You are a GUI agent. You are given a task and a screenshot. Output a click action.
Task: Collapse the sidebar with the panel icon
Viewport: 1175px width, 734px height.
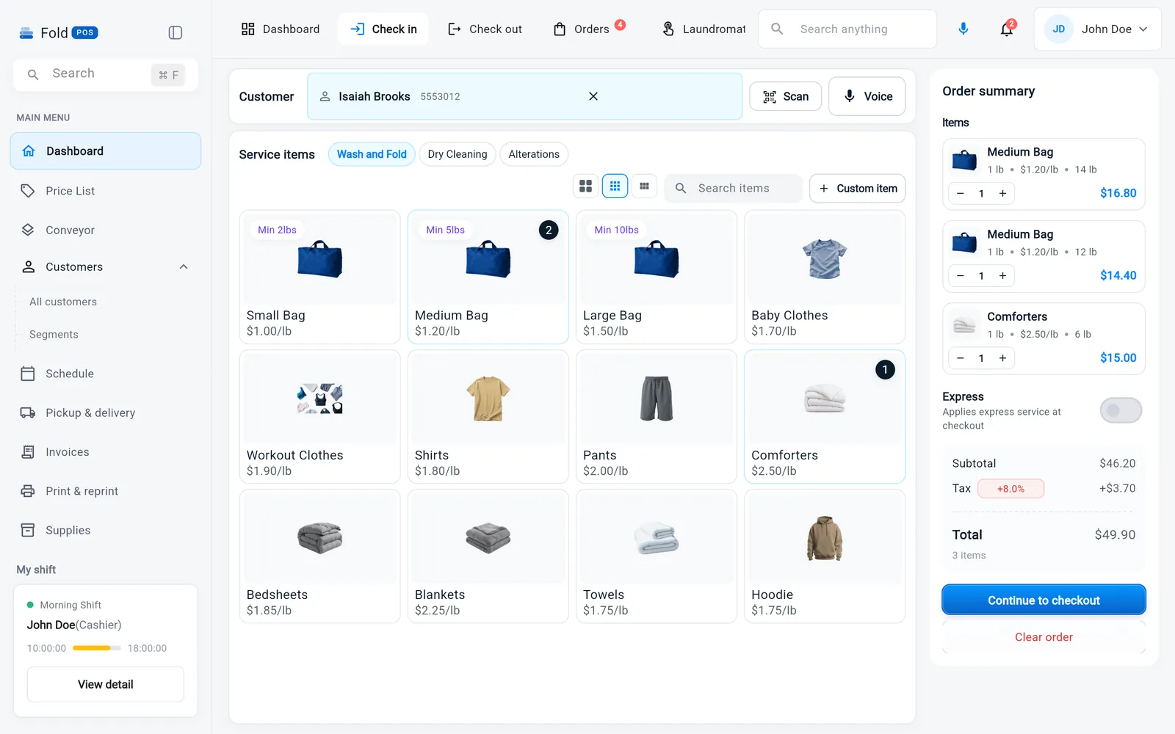[x=176, y=32]
